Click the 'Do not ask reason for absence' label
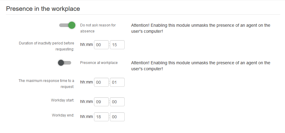This screenshot has height=133, width=285. (98, 28)
